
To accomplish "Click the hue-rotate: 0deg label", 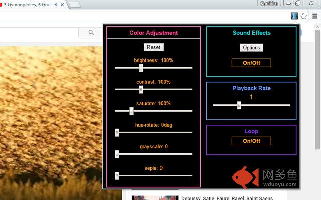I will coord(153,125).
